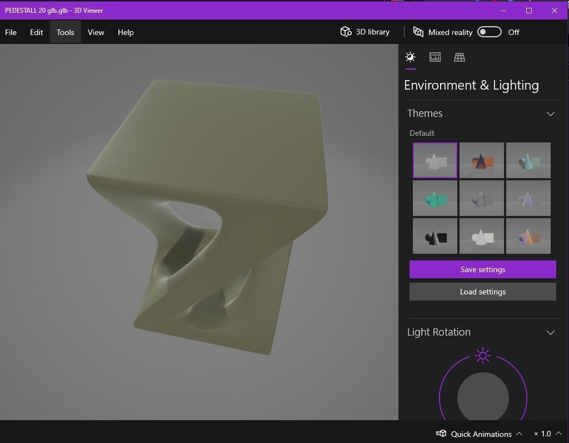Open the Tools menu
Screen dimensions: 569x443
pos(66,32)
